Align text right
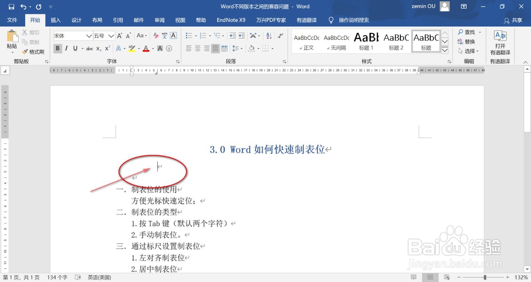The width and height of the screenshot is (531, 282). point(207,48)
